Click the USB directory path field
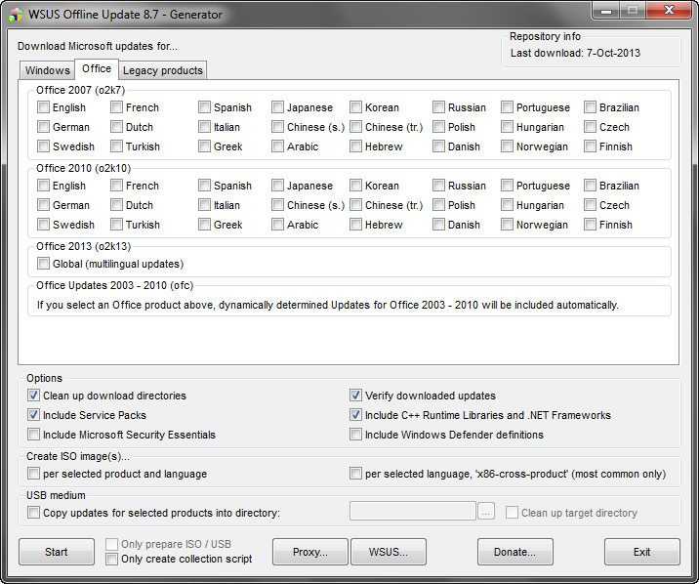699x584 pixels. pos(413,511)
